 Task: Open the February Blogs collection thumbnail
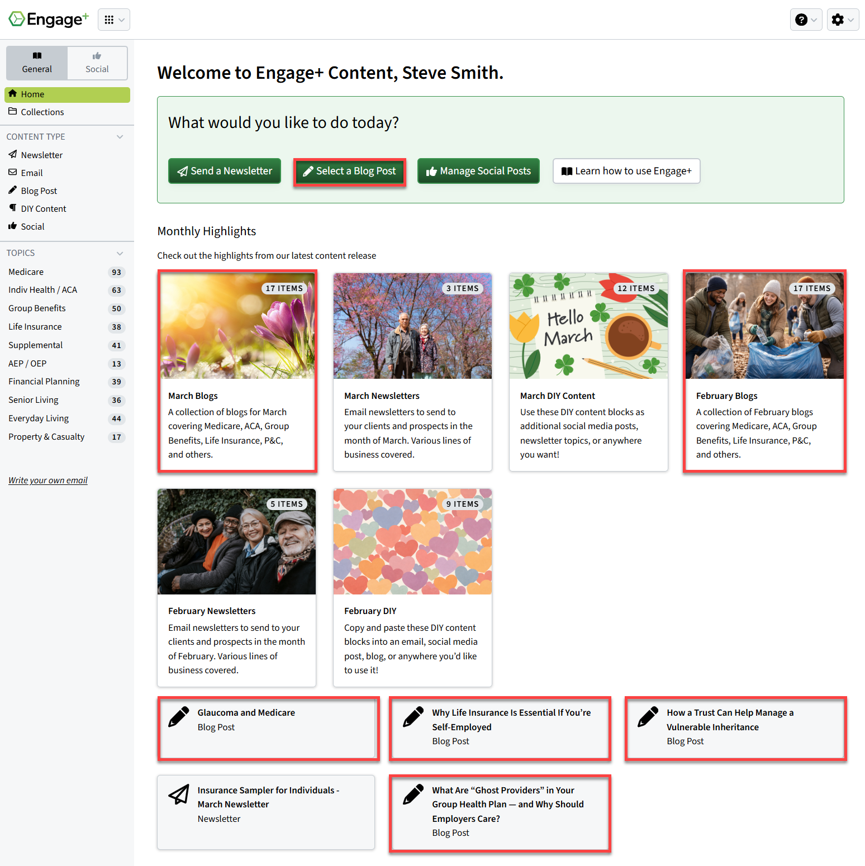764,326
